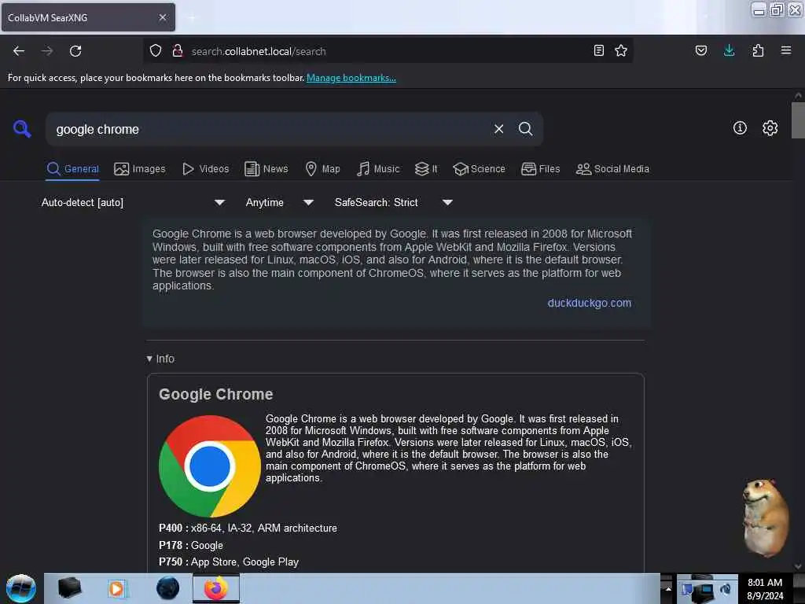This screenshot has height=604, width=805.
Task: Switch to the Videos tab
Action: (x=205, y=169)
